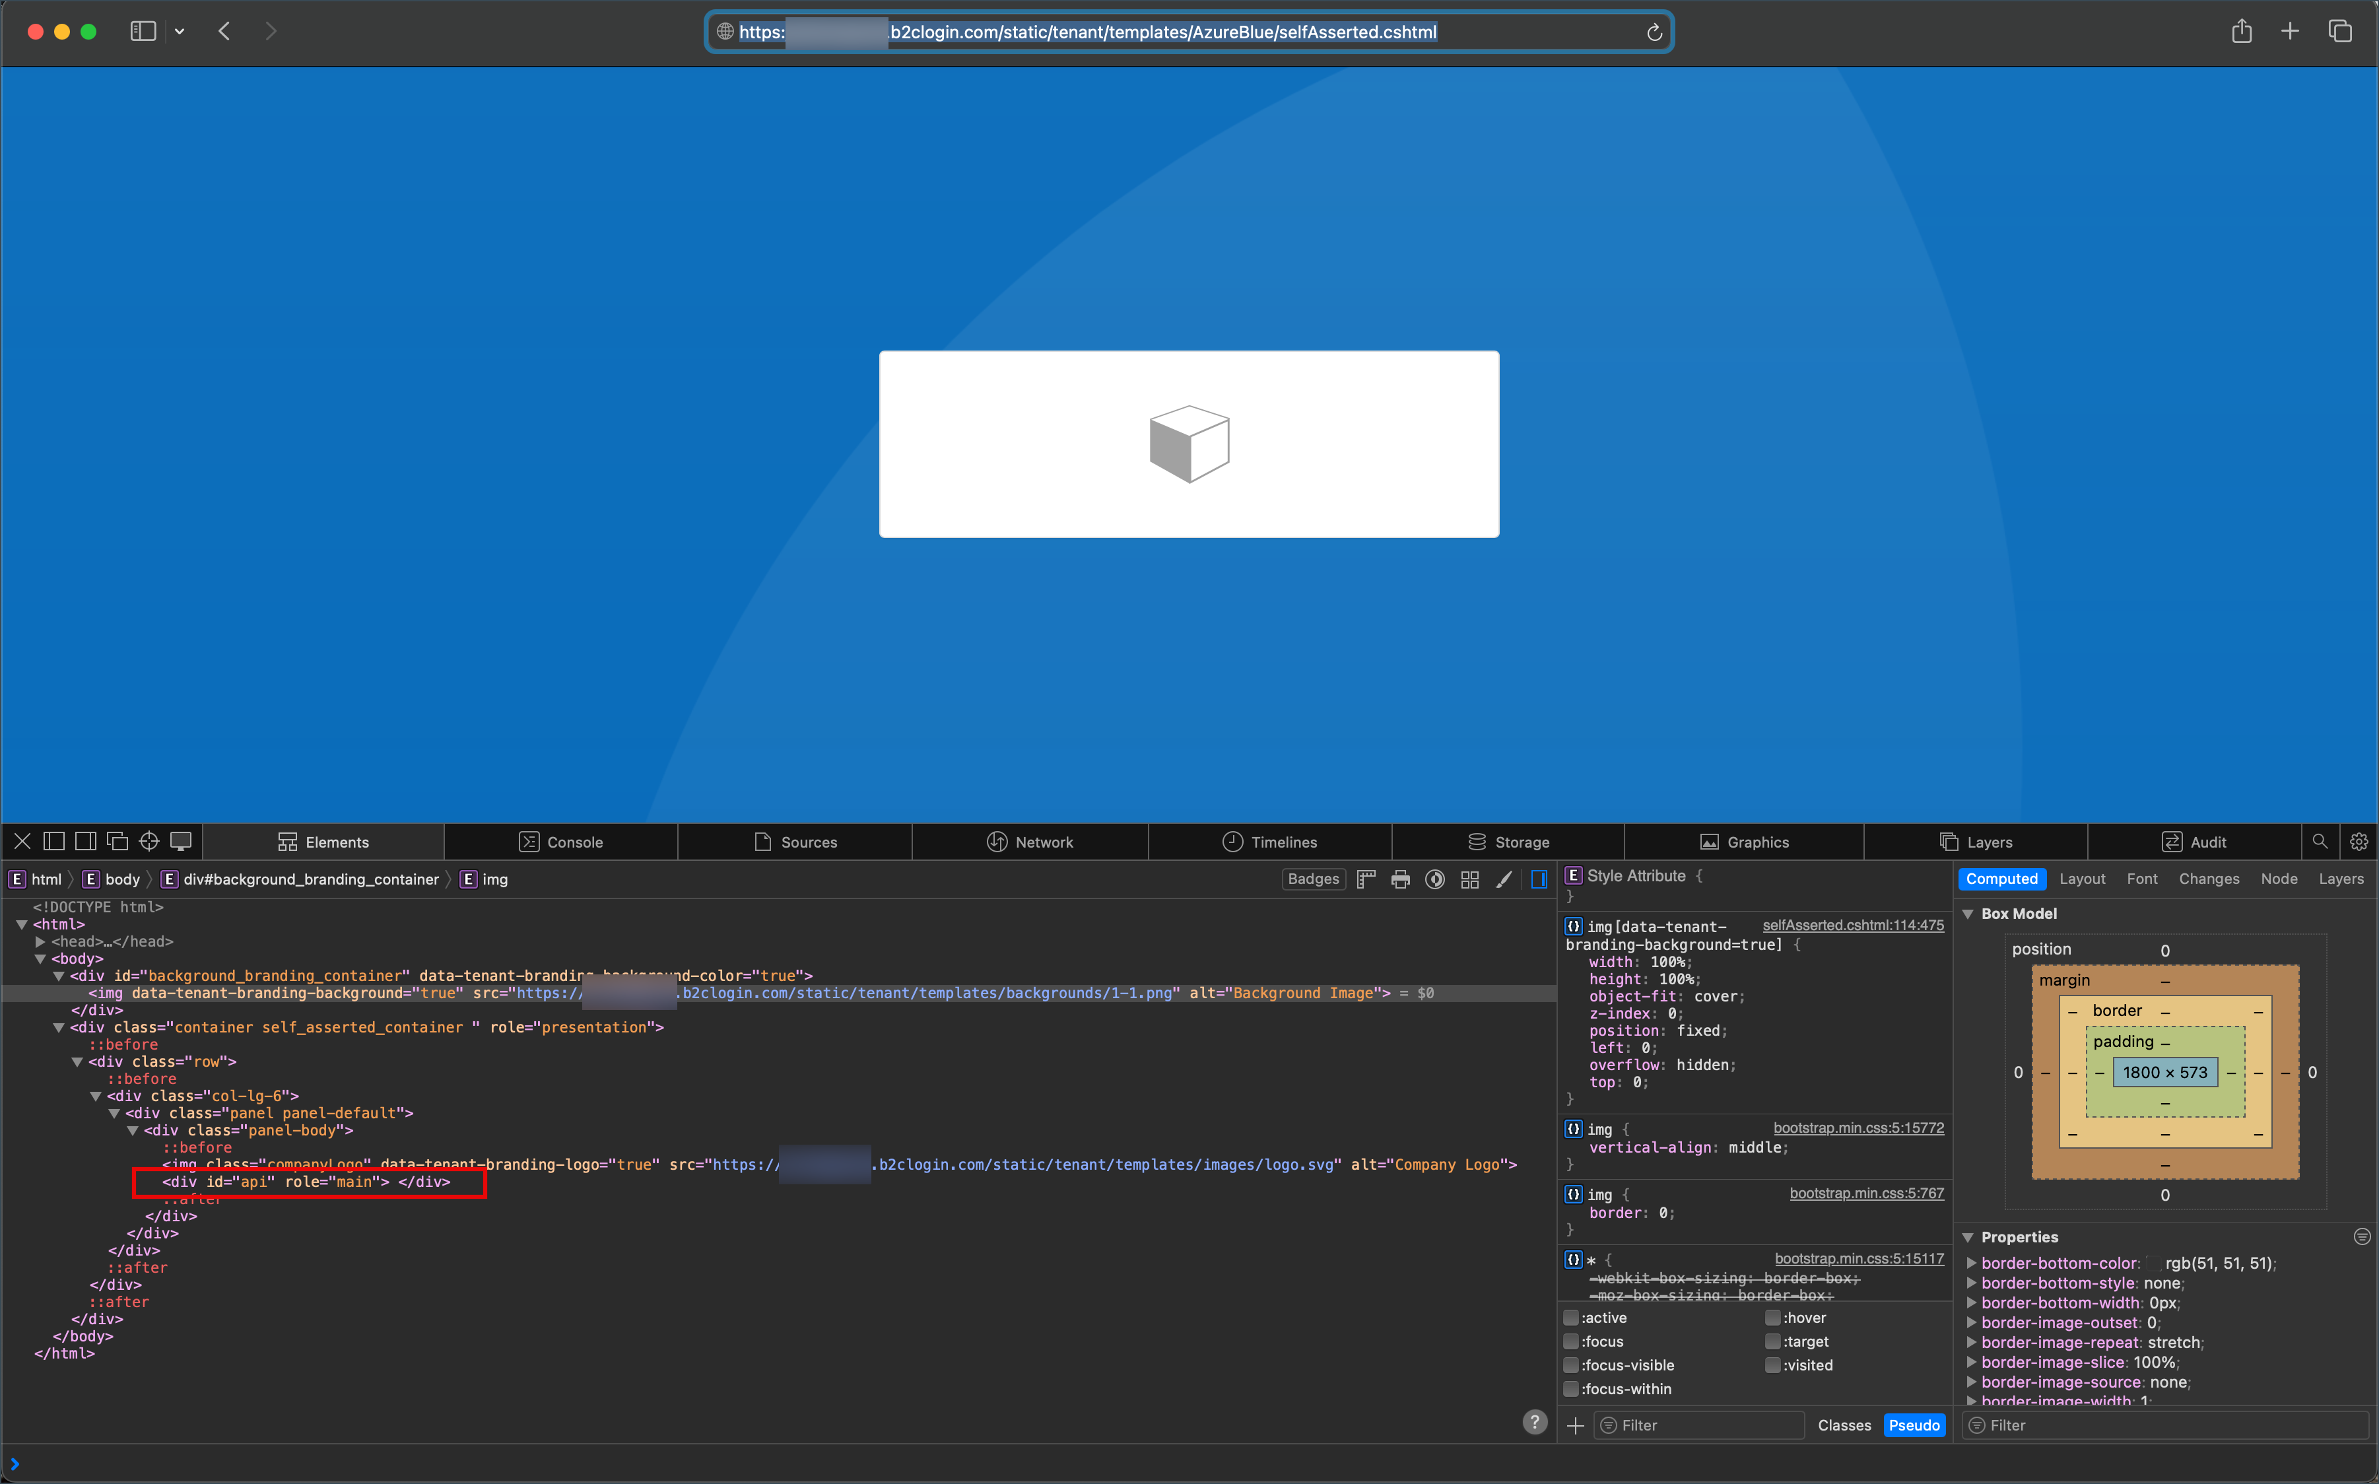Open Web Inspector settings gear

click(2359, 841)
